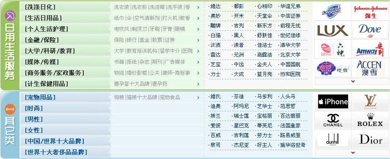Select the LUX brand logo
The width and height of the screenshot is (390, 159).
[332, 30]
